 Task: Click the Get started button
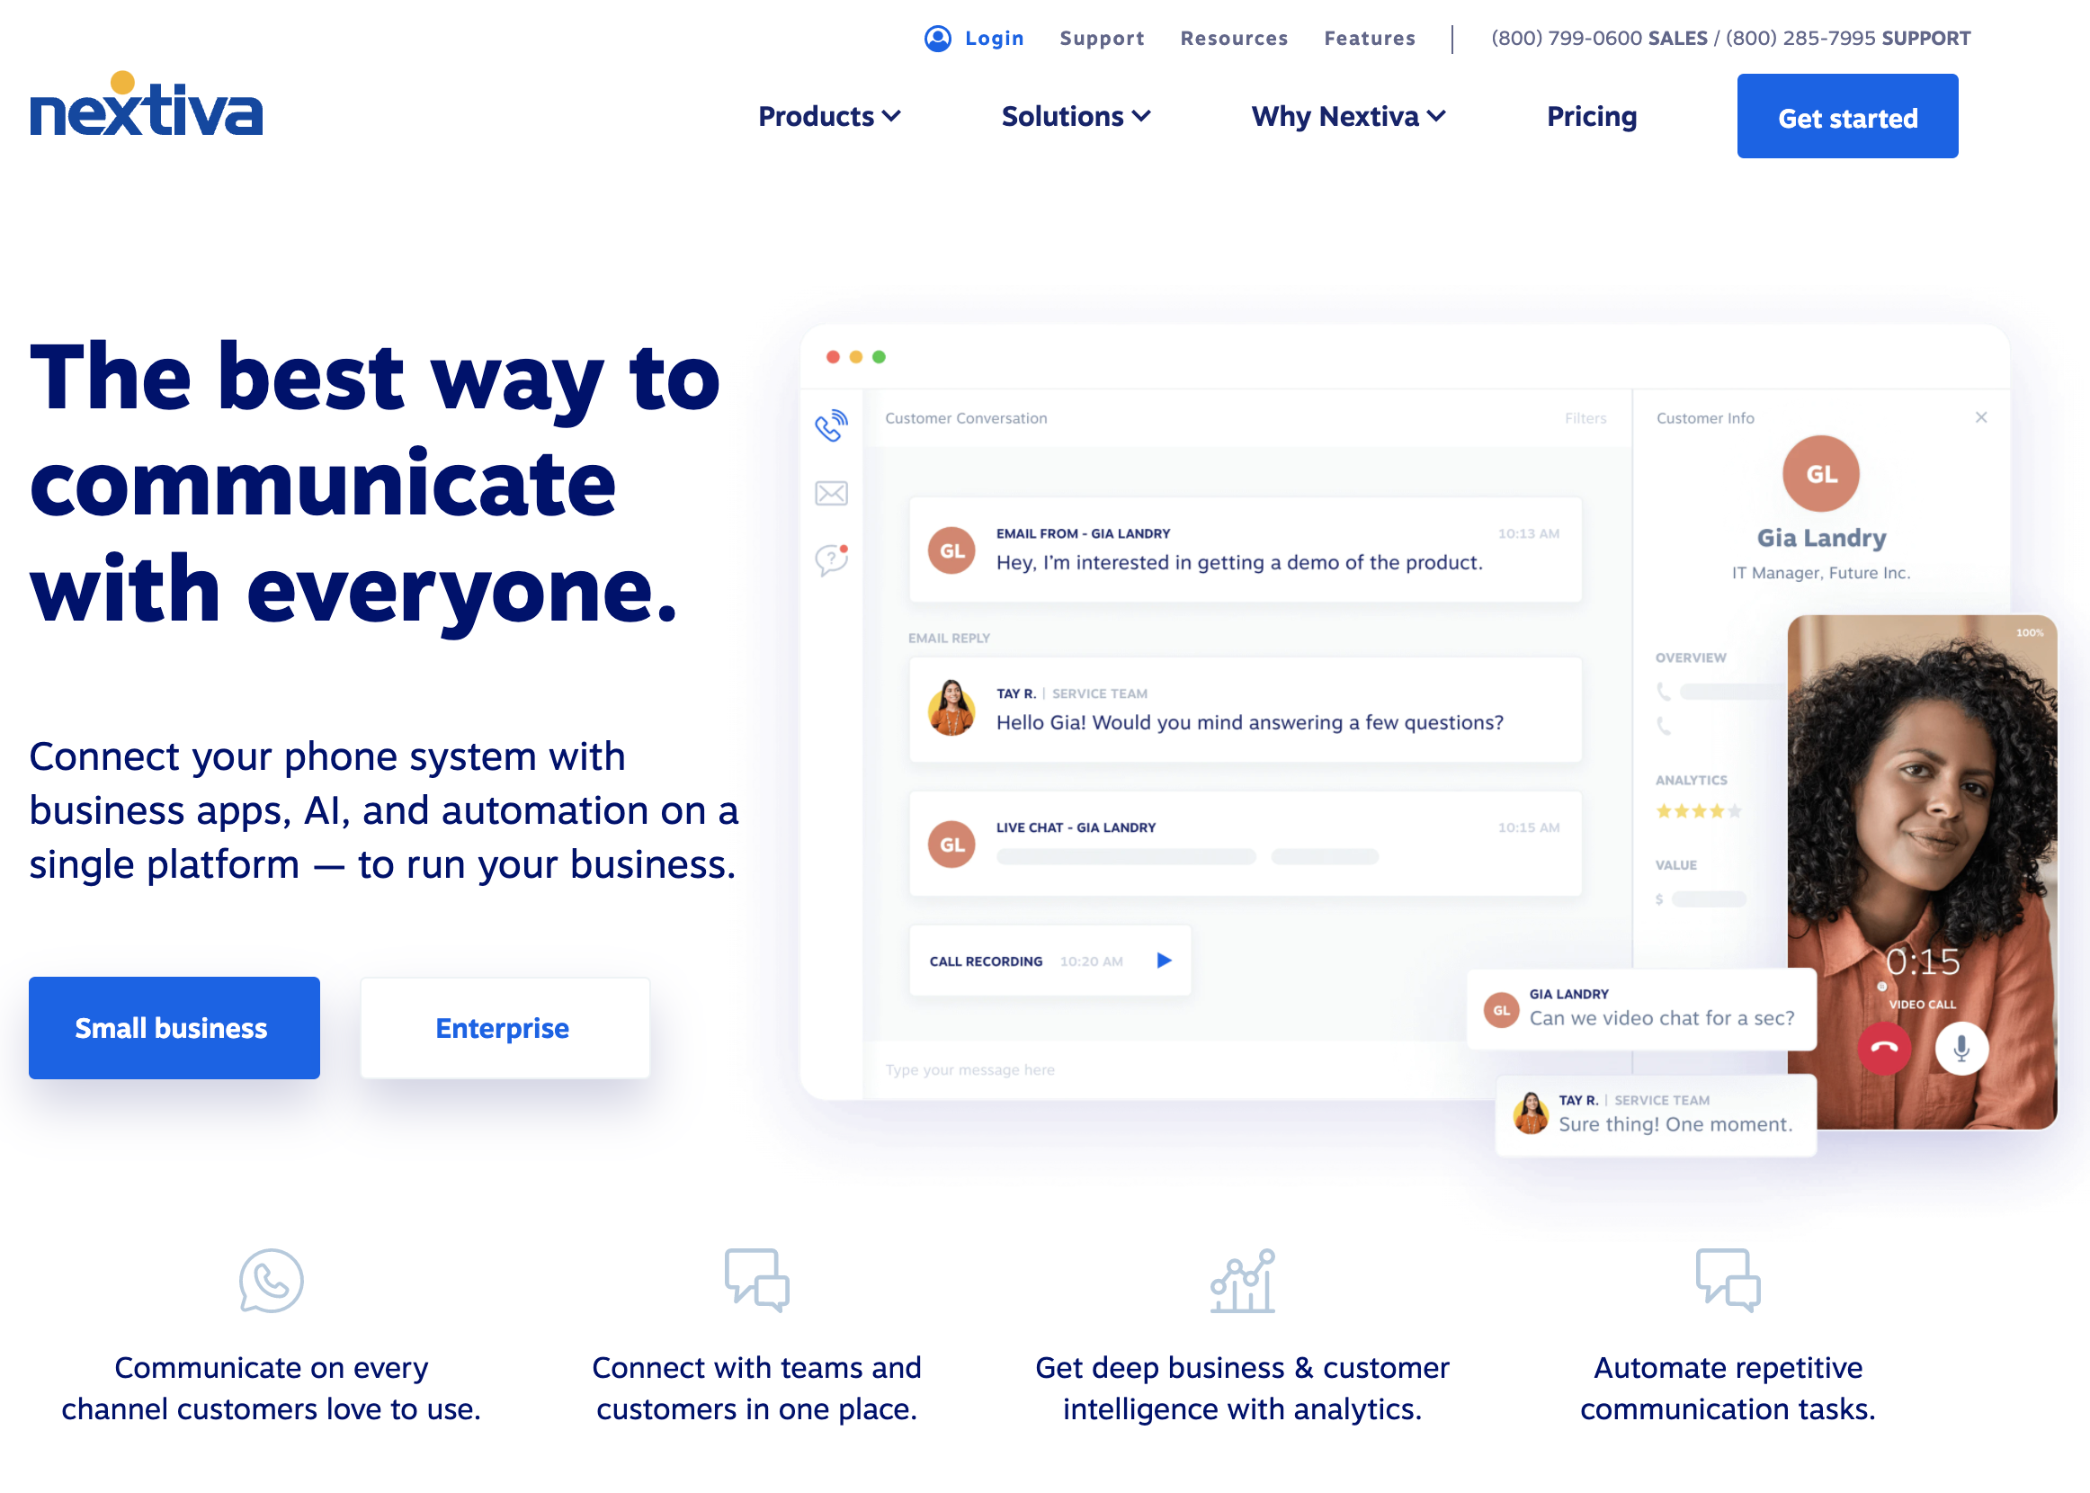pyautogui.click(x=1848, y=116)
